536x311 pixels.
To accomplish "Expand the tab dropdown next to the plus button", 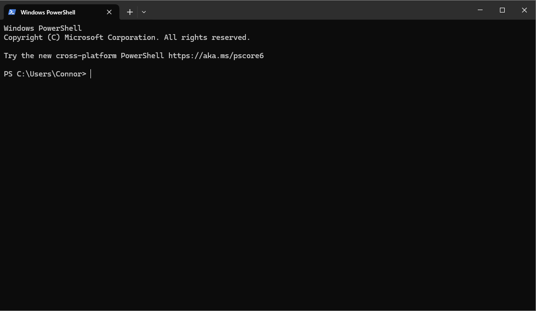I will (143, 12).
